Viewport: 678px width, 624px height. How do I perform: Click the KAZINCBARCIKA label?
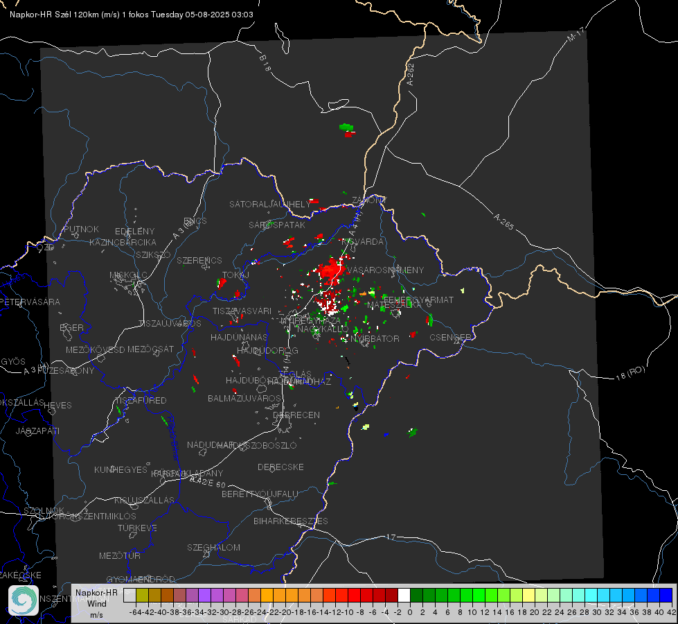[x=123, y=242]
